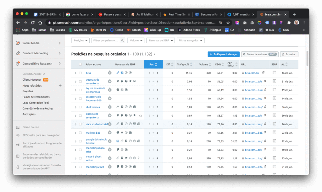Image resolution: width=322 pixels, height=192 pixels.
Task: Click the browser address bar URL
Action: pos(134,23)
